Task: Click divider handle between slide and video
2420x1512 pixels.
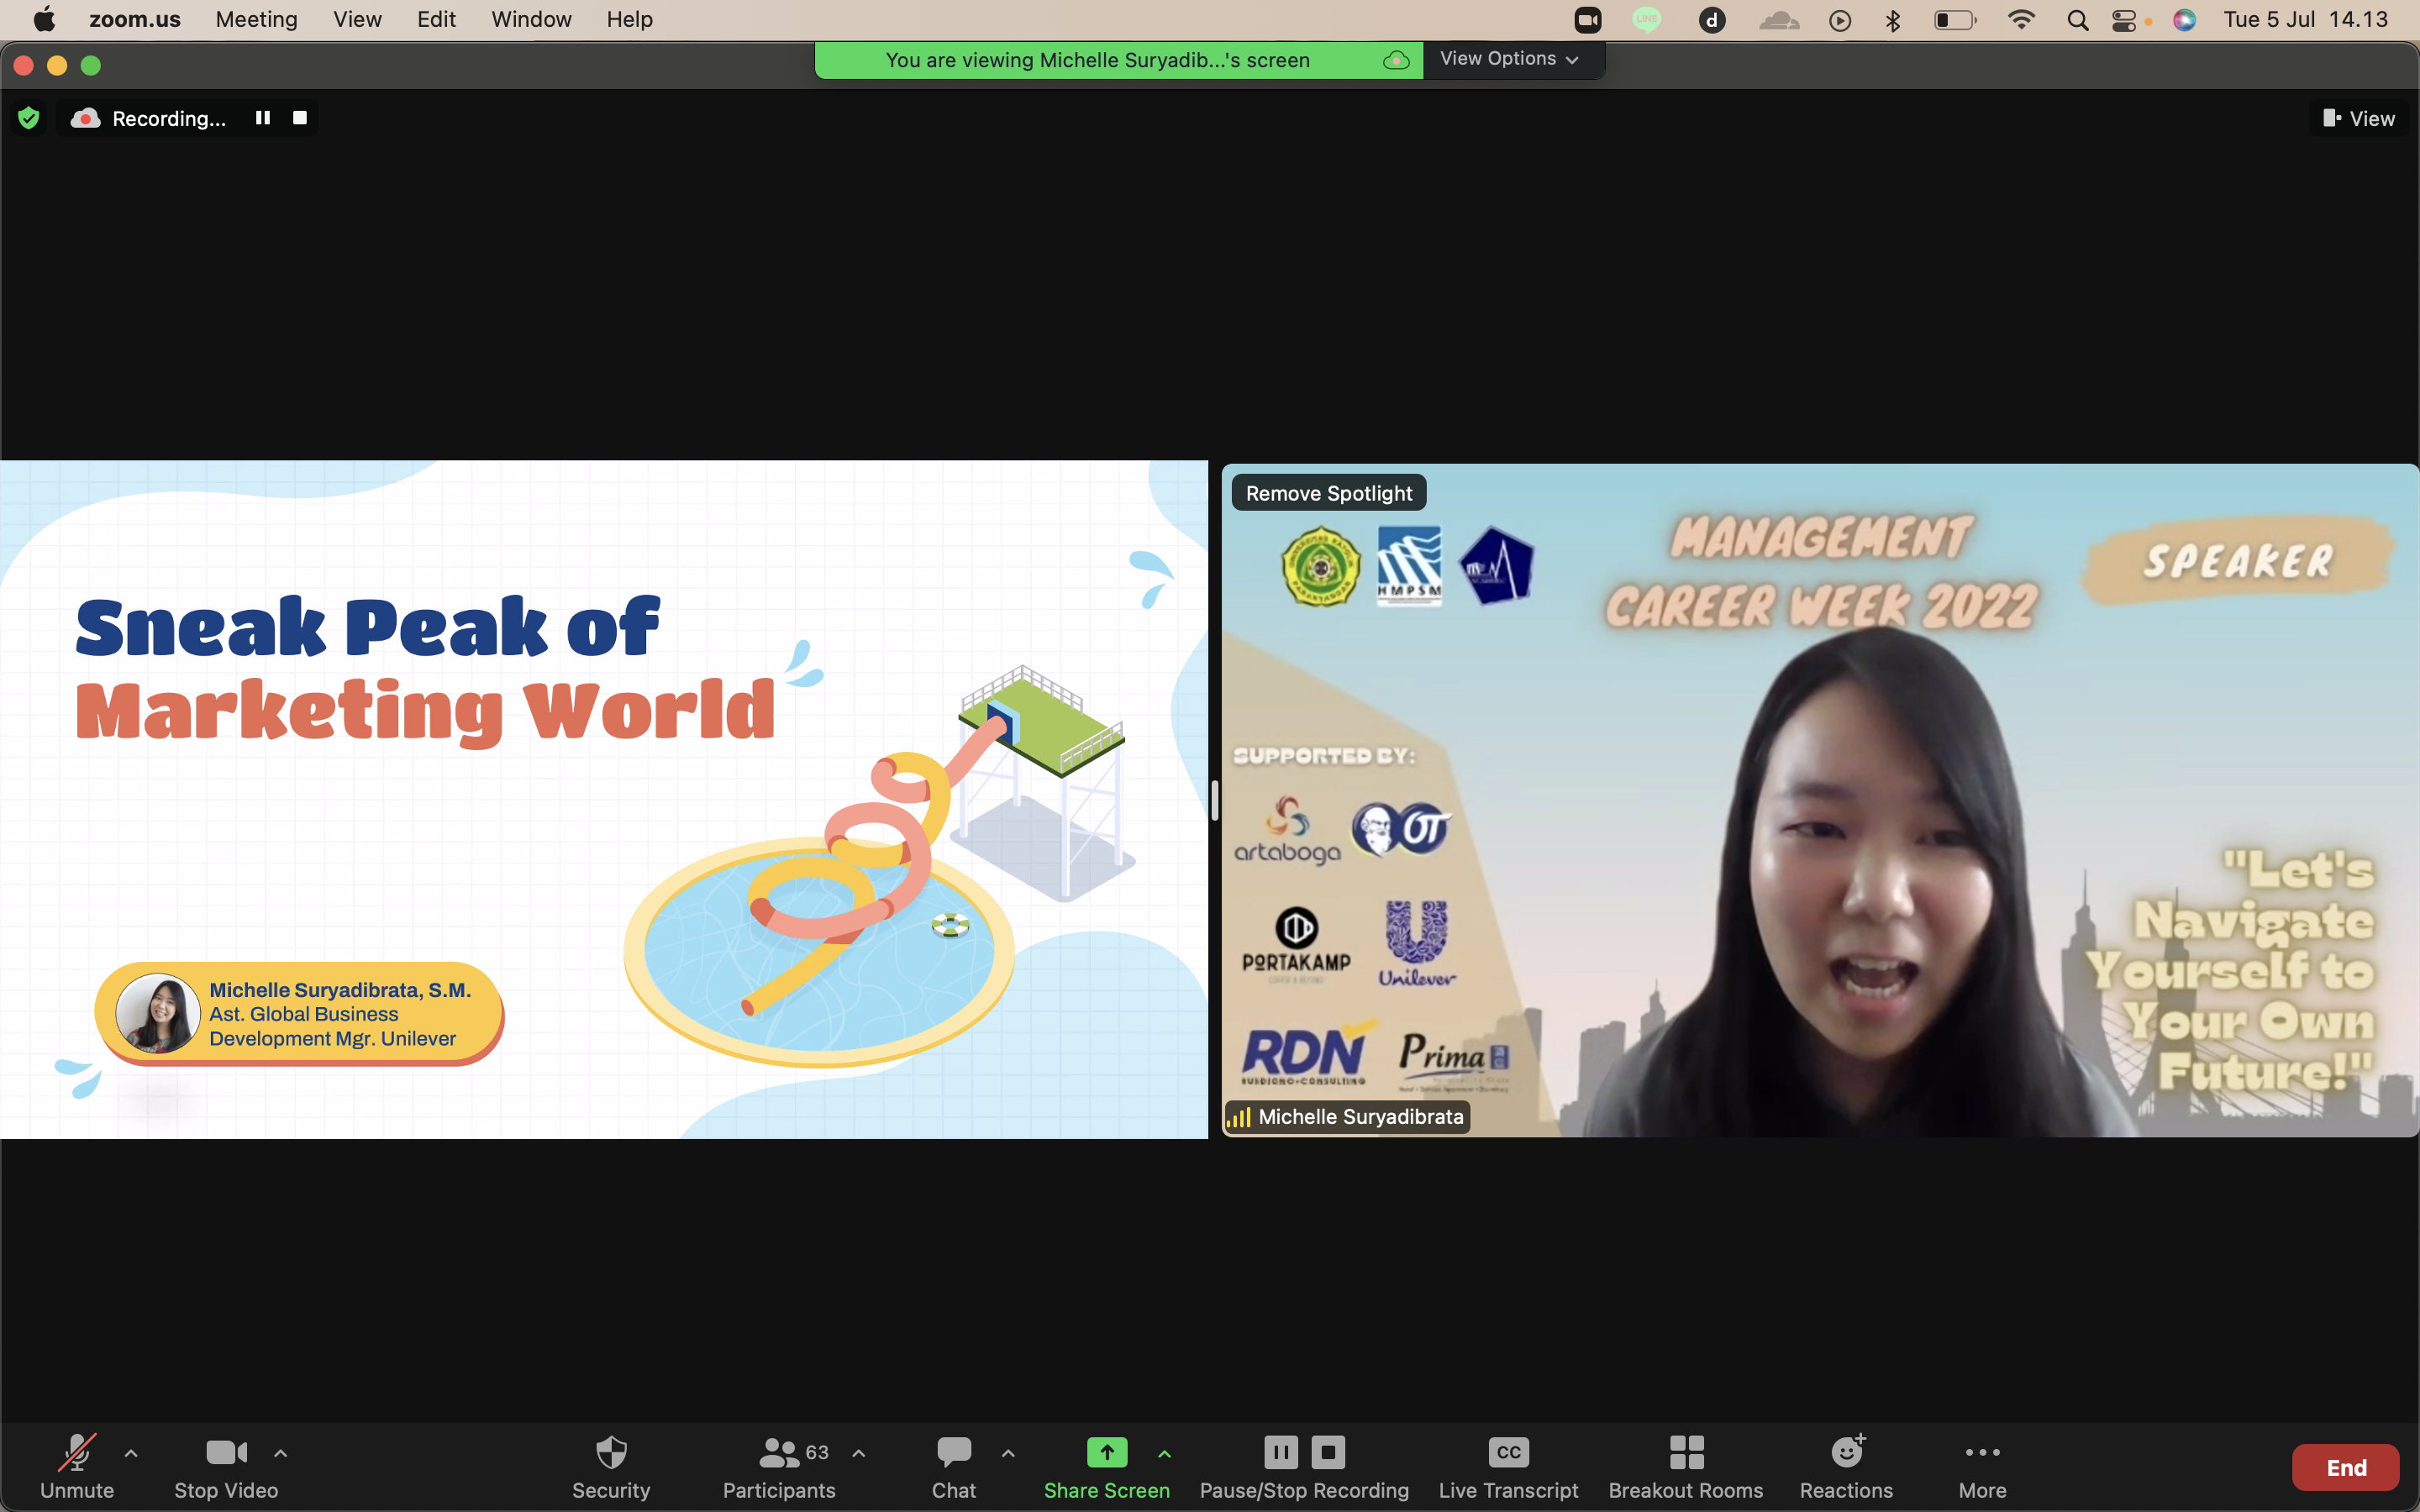Action: (1214, 800)
